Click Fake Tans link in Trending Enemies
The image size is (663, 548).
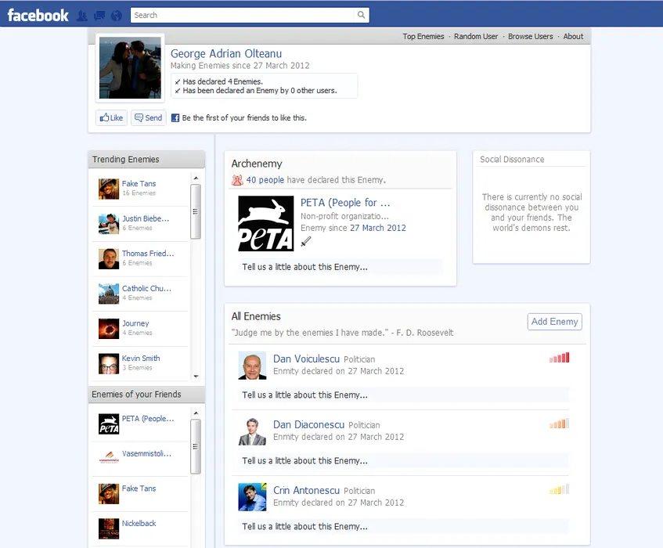(139, 183)
